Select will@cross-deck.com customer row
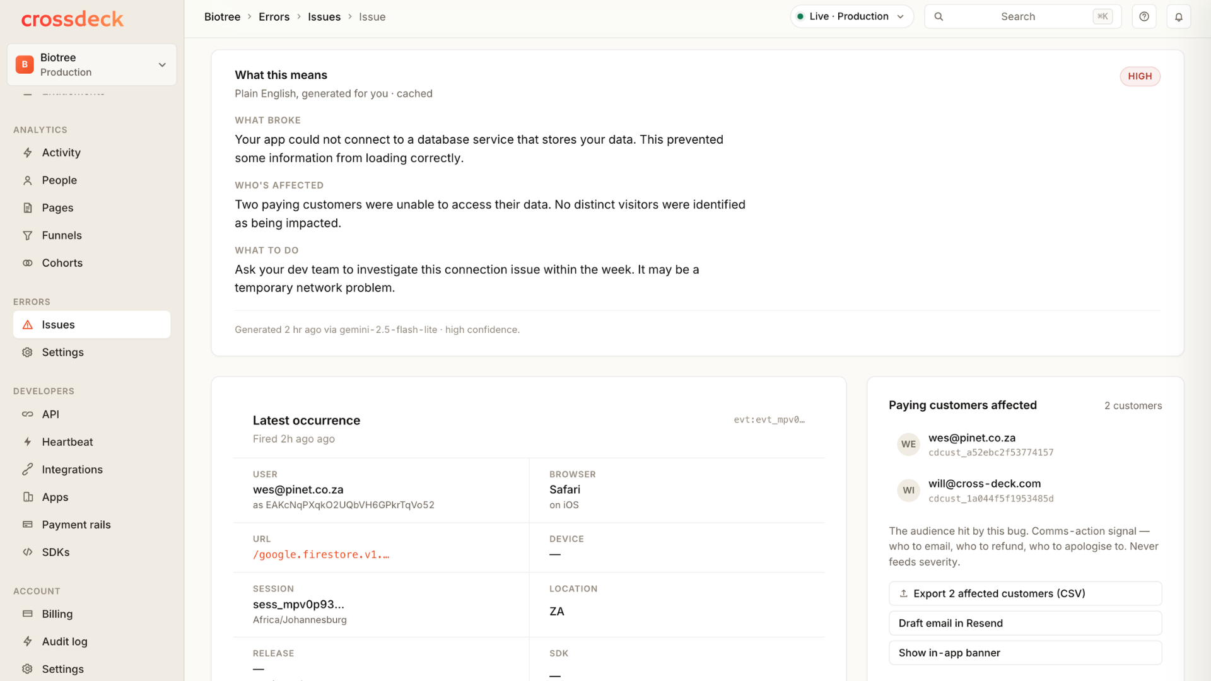This screenshot has height=681, width=1211. tap(1025, 491)
